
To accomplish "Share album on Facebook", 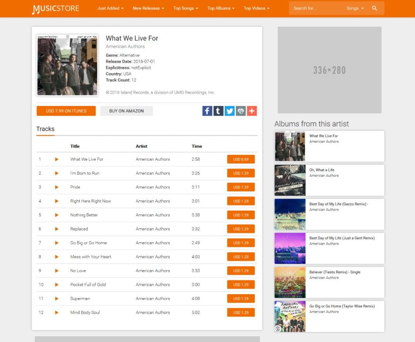I will (207, 111).
